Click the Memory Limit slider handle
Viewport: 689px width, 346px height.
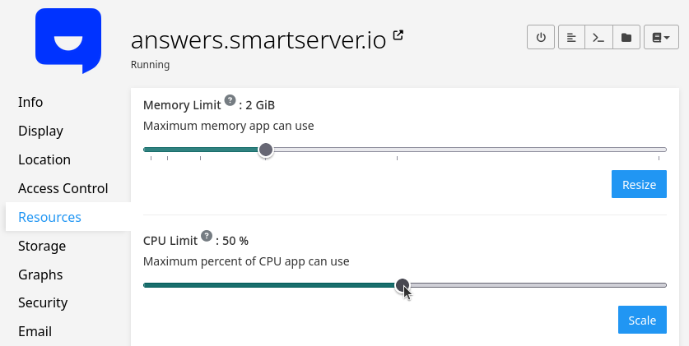[266, 150]
